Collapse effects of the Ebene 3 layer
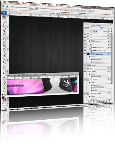 coord(110,71)
